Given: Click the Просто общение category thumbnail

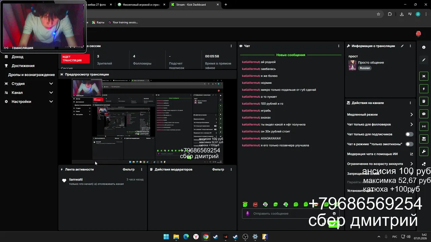Looking at the screenshot, I should pos(352,65).
